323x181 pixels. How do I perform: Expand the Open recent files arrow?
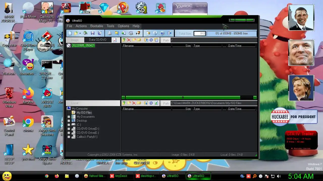coord(80,33)
